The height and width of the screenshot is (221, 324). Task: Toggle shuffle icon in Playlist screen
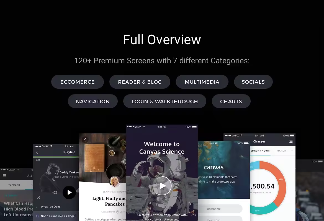click(38, 198)
